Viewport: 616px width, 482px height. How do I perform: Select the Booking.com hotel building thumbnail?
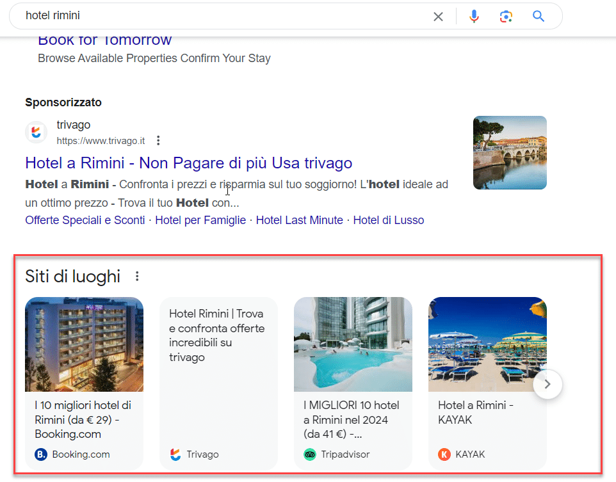pyautogui.click(x=84, y=344)
